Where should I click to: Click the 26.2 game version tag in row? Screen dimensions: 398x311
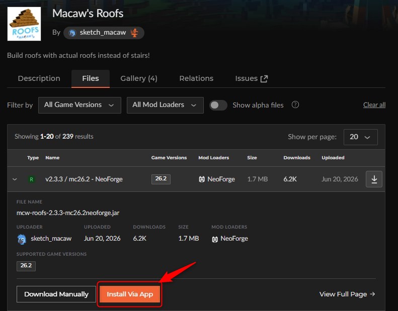click(x=161, y=179)
